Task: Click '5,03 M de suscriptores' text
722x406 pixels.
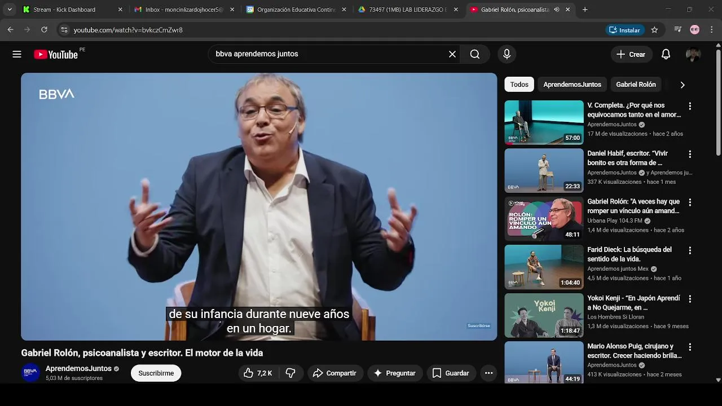Action: pyautogui.click(x=74, y=378)
